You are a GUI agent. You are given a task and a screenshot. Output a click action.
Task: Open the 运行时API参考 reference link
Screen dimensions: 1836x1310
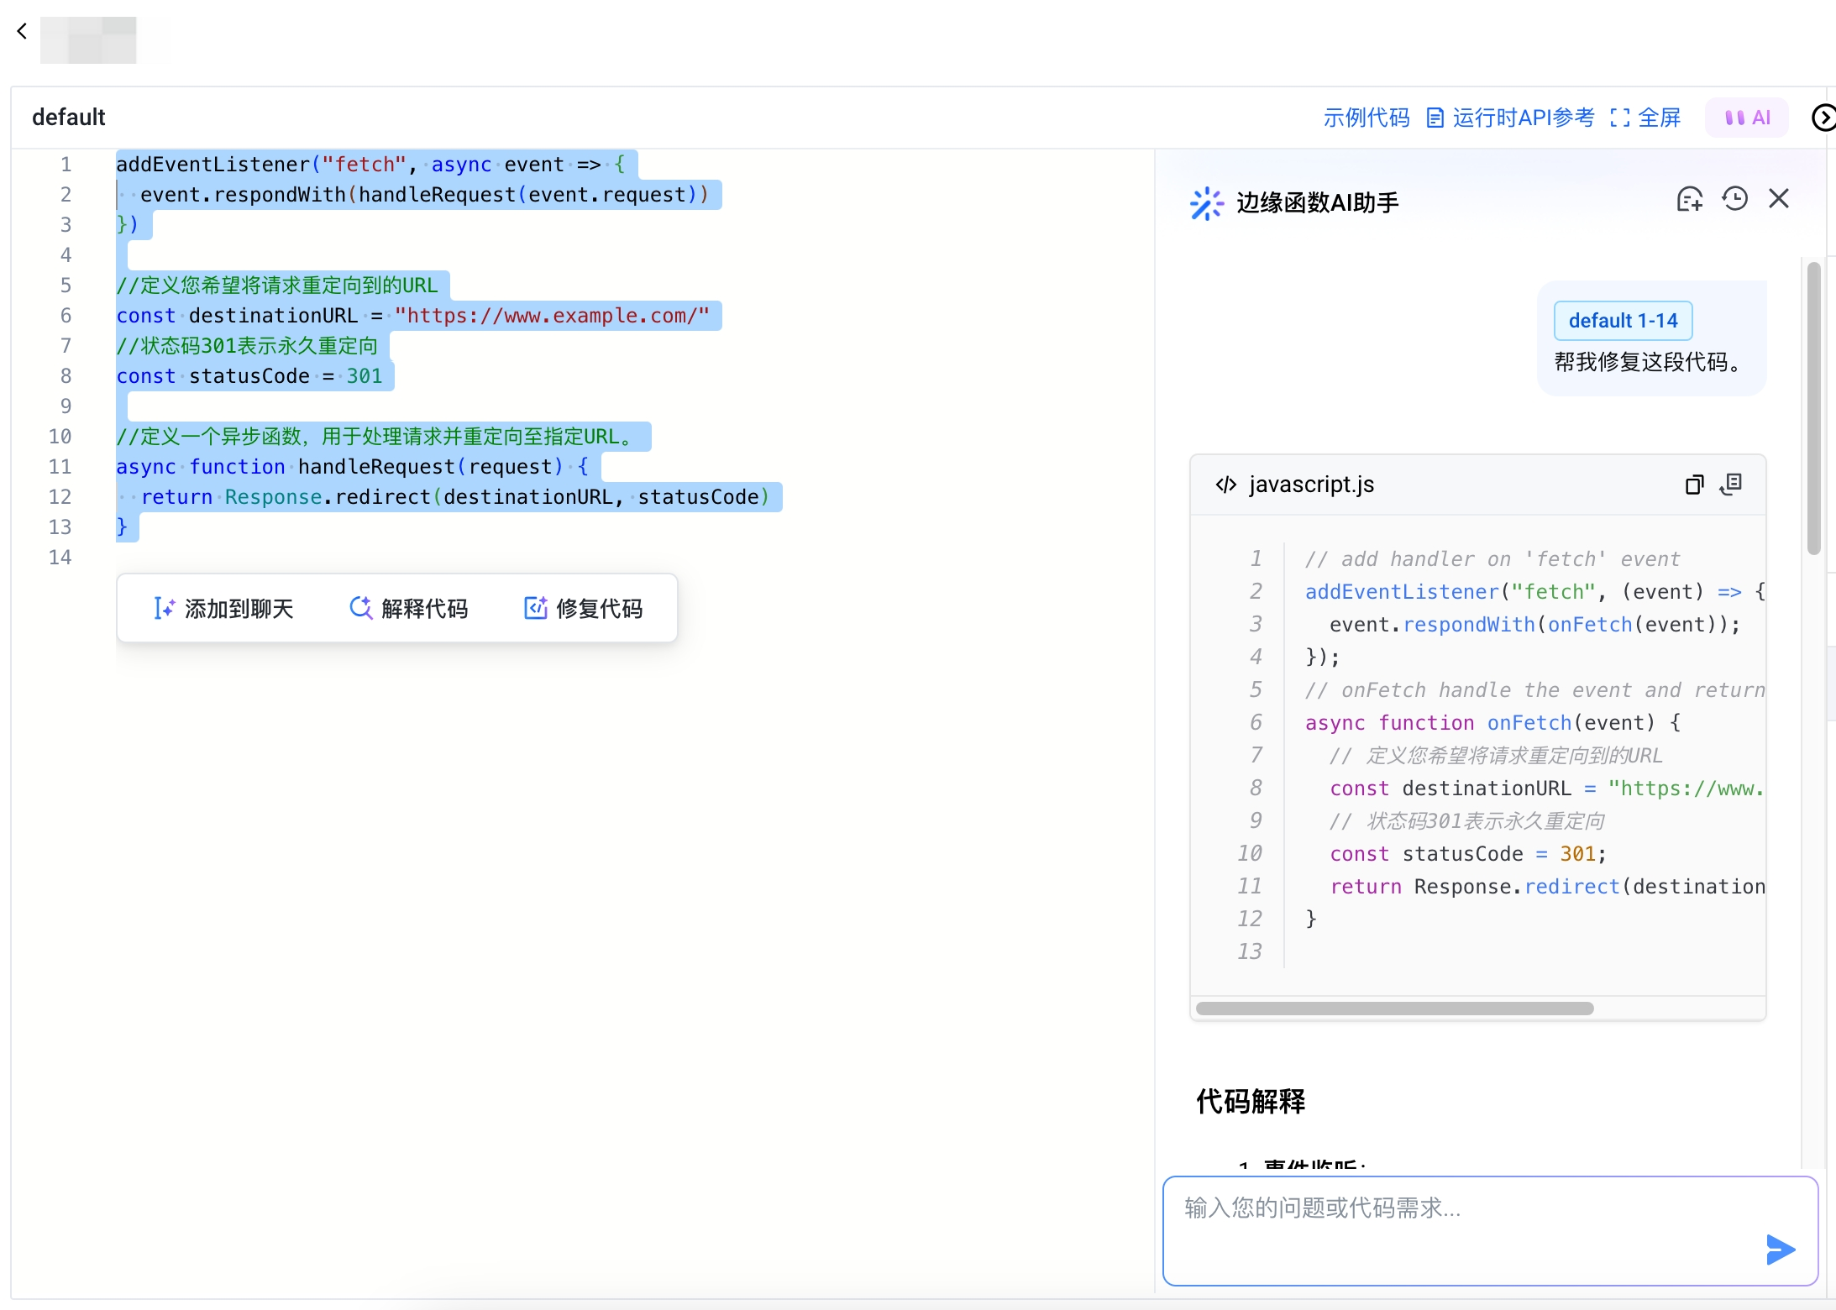[1510, 118]
